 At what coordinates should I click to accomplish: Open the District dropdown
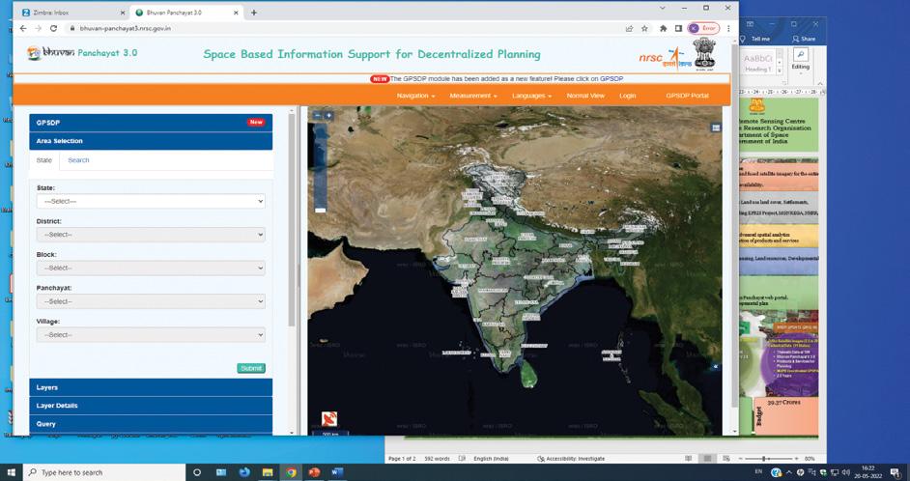151,235
